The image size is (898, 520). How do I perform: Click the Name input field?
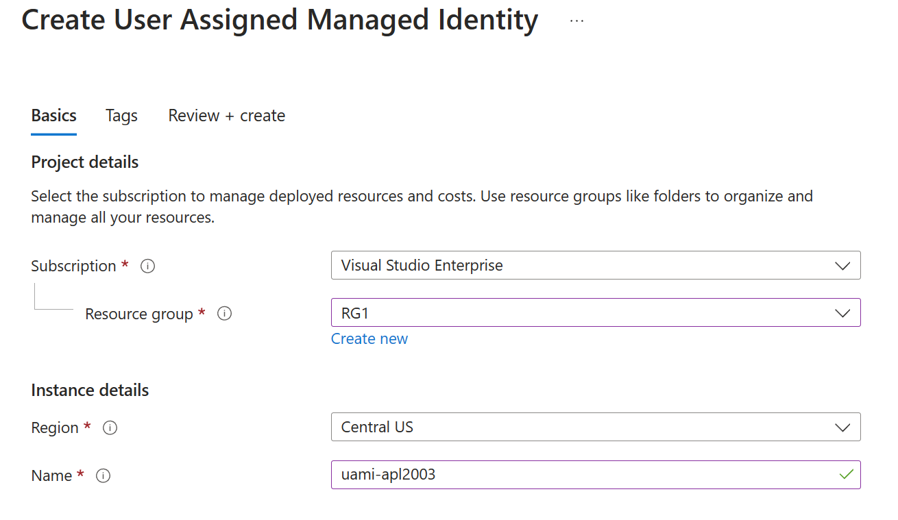pyautogui.click(x=595, y=474)
